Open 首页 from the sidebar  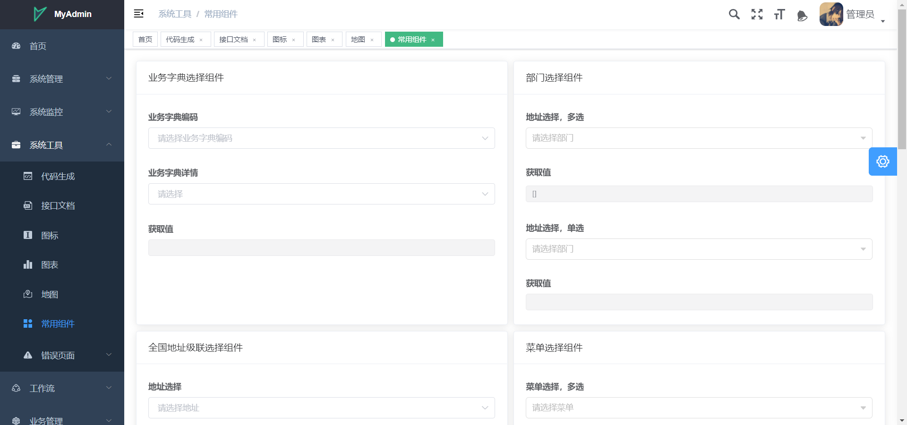62,46
